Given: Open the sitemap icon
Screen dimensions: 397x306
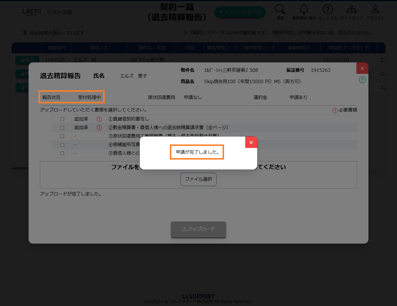Looking at the screenshot, I should (x=351, y=9).
